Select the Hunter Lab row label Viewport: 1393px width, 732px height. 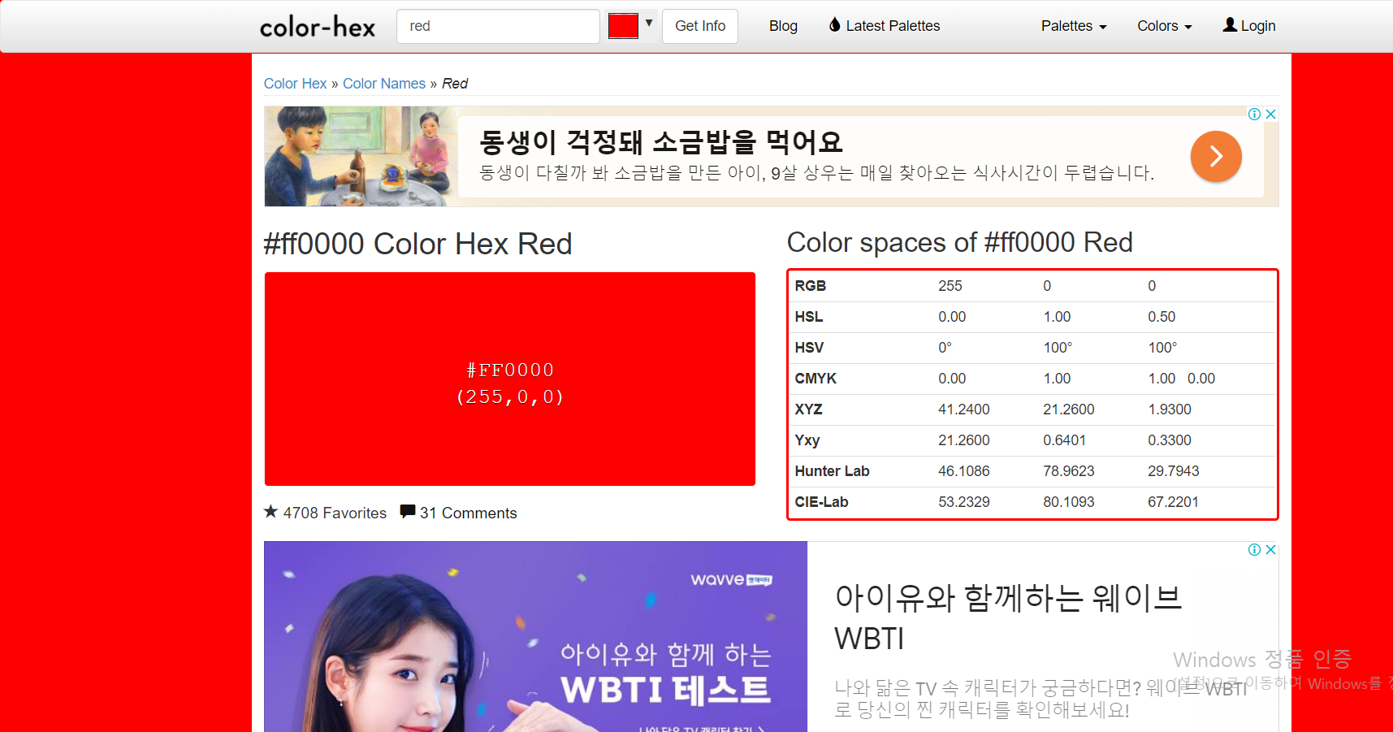[x=832, y=471]
